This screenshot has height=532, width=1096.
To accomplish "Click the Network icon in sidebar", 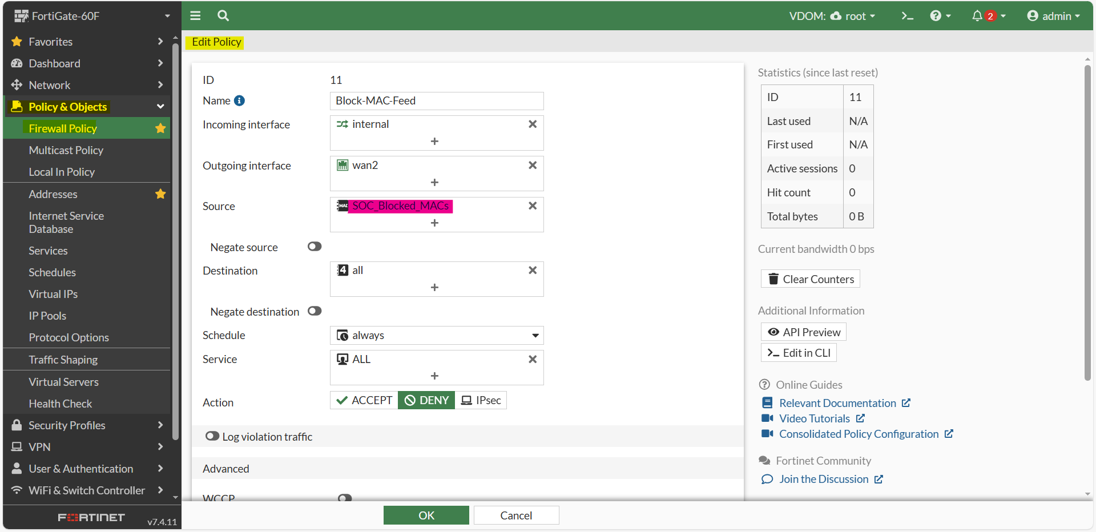I will click(17, 85).
